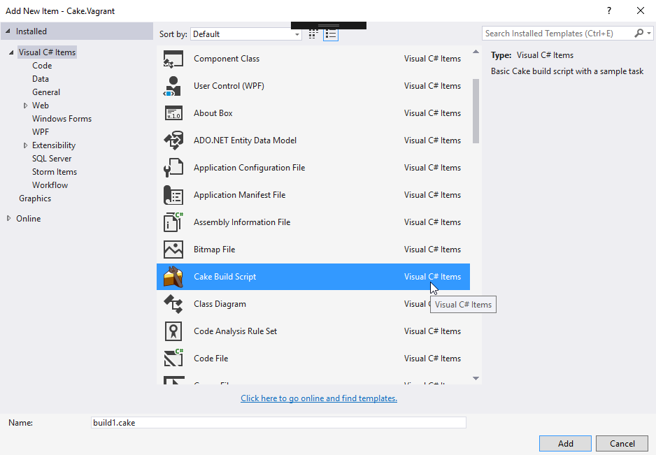Select the Code Analysis Rule Set icon

coord(173,331)
